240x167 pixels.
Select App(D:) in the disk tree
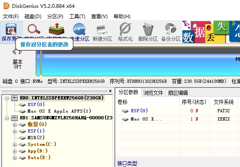tap(37, 151)
